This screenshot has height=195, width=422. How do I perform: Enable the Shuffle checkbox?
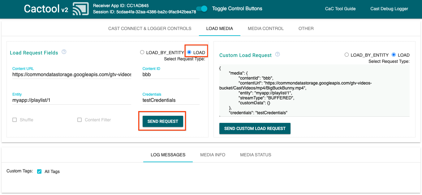point(14,119)
